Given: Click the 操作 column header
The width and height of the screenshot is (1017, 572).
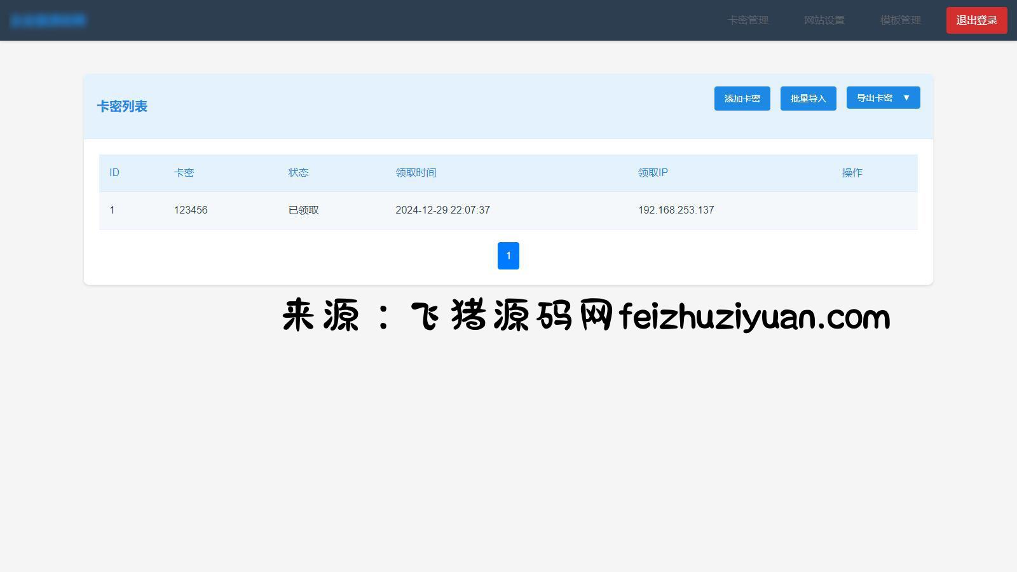Looking at the screenshot, I should point(852,173).
